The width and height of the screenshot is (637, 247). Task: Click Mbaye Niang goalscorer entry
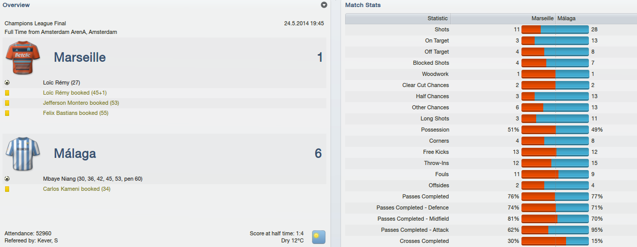click(x=93, y=179)
